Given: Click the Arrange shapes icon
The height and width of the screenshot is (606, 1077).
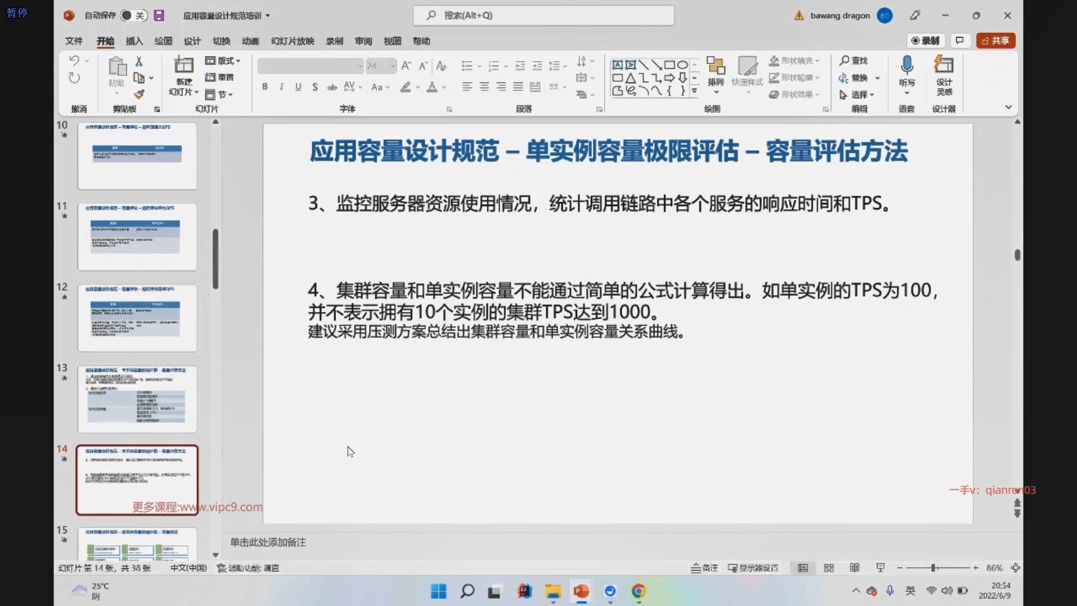Looking at the screenshot, I should pyautogui.click(x=715, y=66).
